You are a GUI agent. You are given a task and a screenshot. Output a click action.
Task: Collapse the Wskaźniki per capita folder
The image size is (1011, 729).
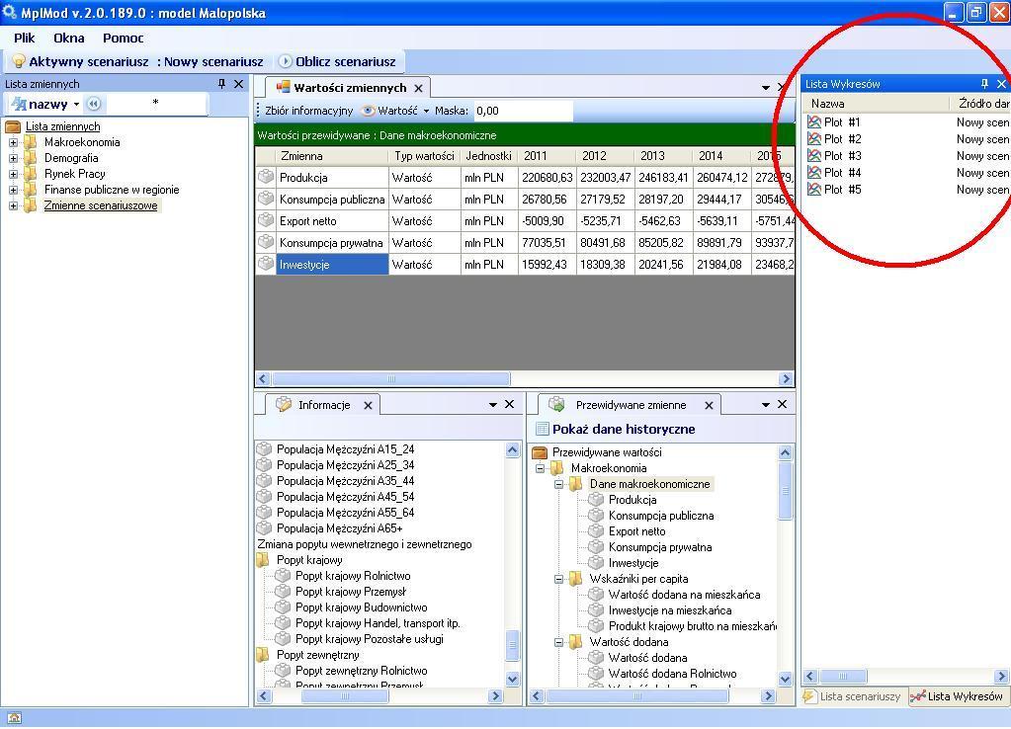click(559, 579)
